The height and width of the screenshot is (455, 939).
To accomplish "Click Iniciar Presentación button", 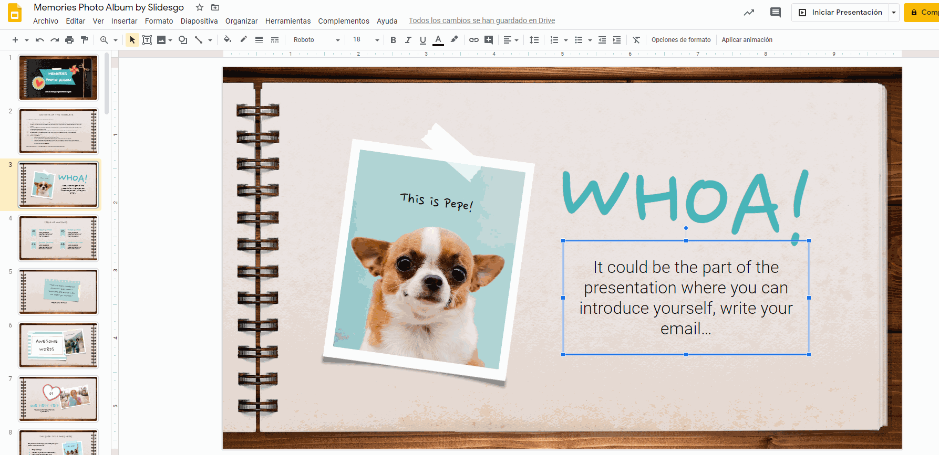I will [840, 12].
